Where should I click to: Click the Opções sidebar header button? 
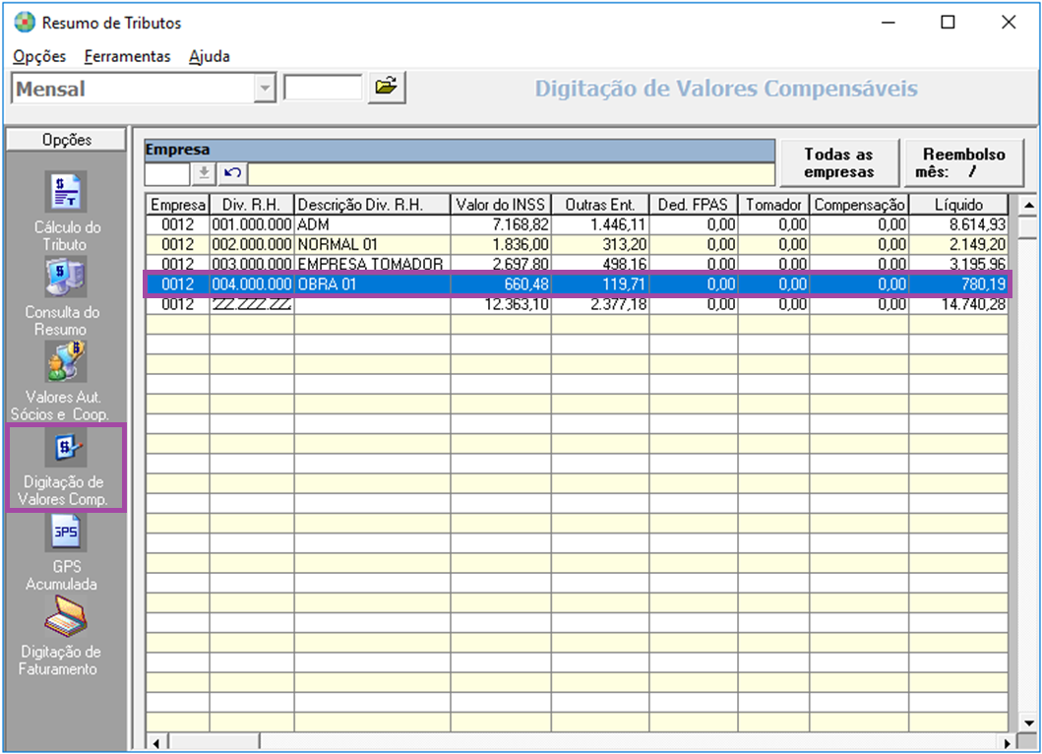coord(66,140)
